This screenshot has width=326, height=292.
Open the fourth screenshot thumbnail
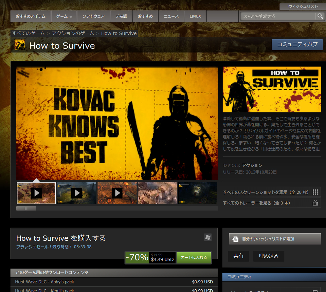[158, 193]
